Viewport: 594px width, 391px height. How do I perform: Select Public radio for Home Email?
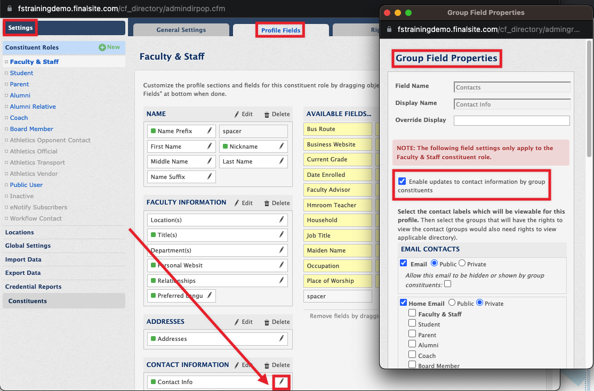pyautogui.click(x=452, y=303)
